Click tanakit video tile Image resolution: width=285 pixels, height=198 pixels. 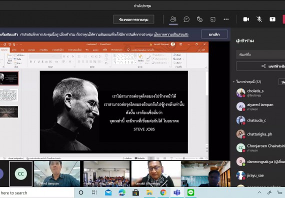click(156, 174)
